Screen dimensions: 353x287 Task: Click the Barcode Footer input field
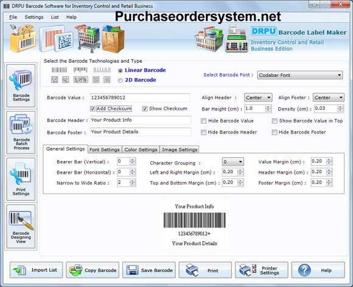tap(141, 132)
